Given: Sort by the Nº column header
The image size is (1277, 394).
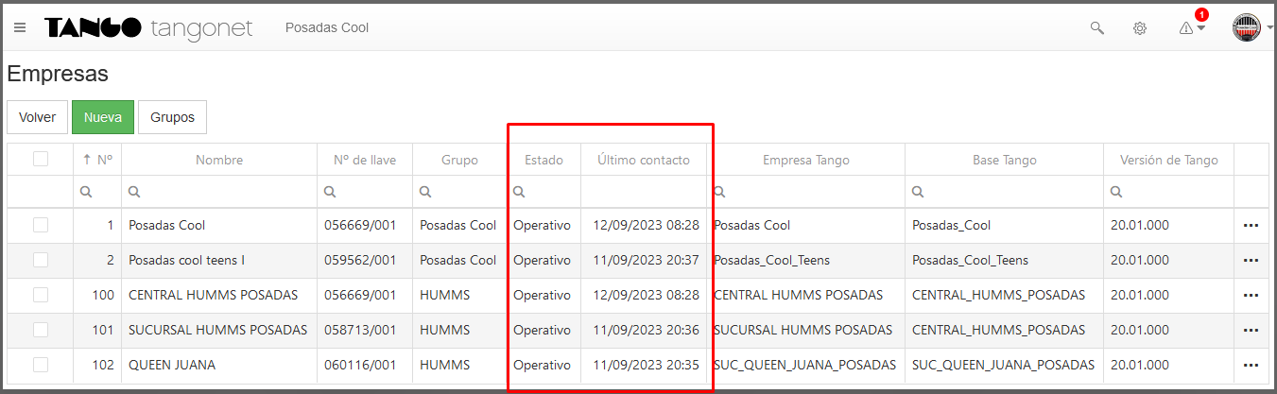Looking at the screenshot, I should point(98,160).
